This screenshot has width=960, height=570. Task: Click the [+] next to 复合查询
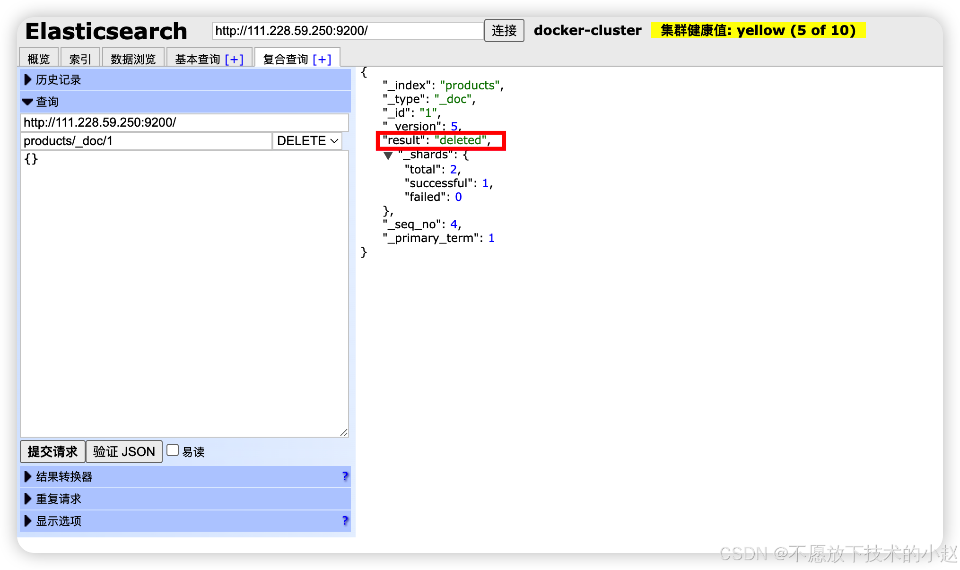tap(322, 60)
